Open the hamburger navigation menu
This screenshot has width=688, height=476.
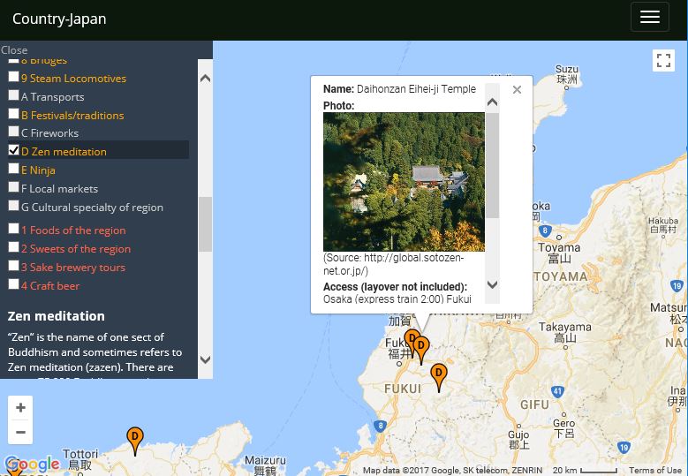(x=649, y=18)
